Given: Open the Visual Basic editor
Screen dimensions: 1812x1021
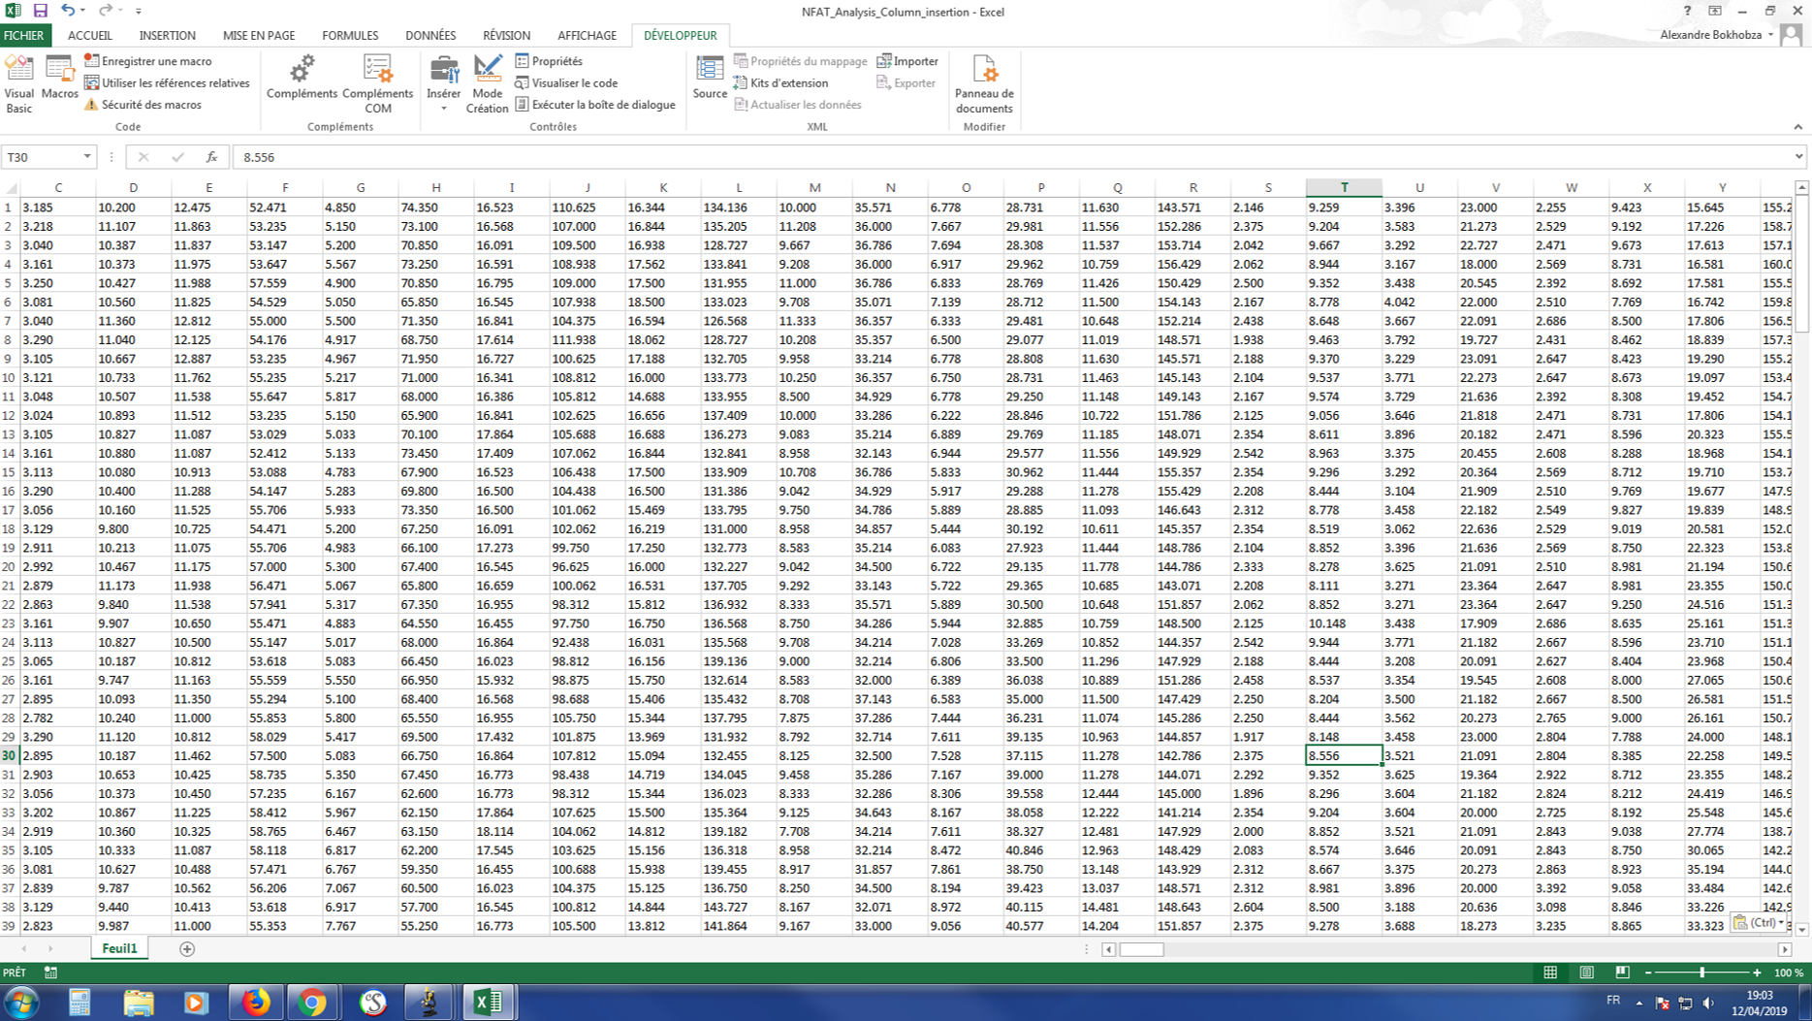Looking at the screenshot, I should coord(19,84).
